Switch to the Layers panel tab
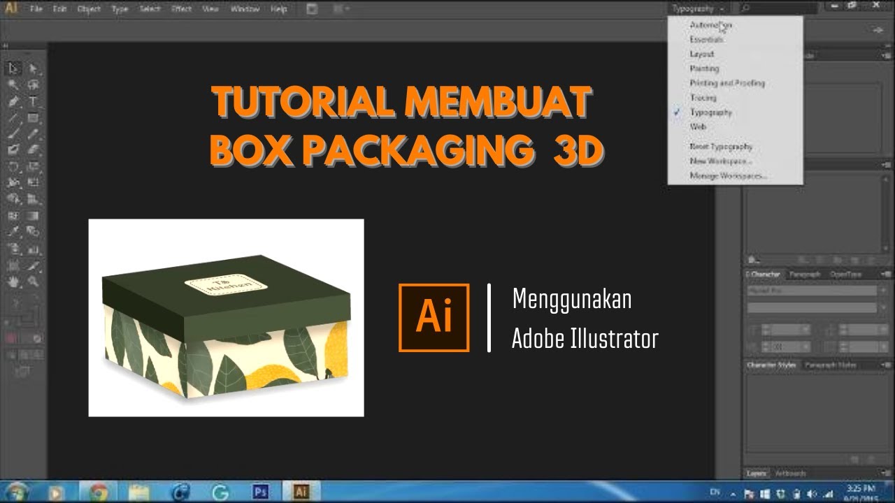This screenshot has width=895, height=503. [756, 474]
